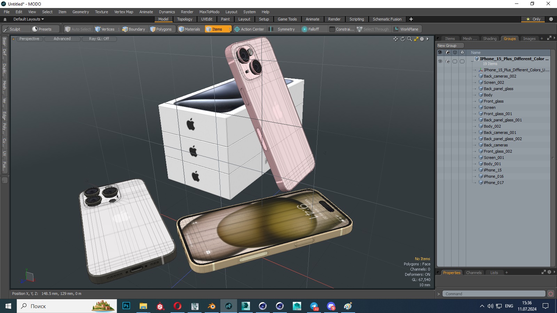557x313 pixels.
Task: Open the Default Layouts dropdown
Action: 29,19
